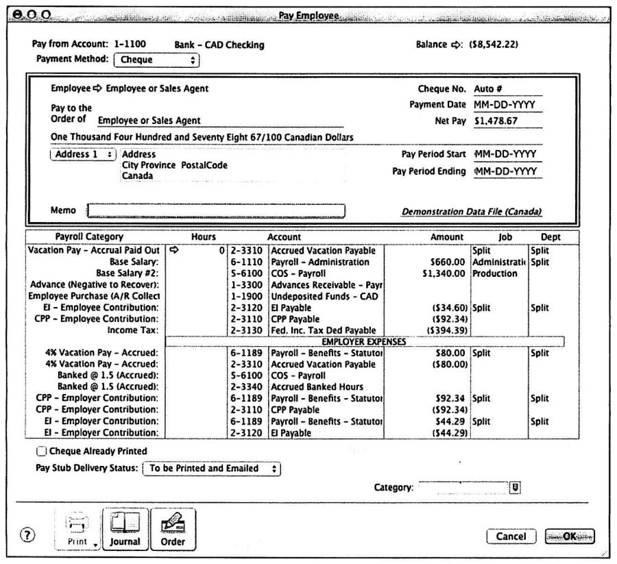Click the Pay Period Start date field

[507, 154]
